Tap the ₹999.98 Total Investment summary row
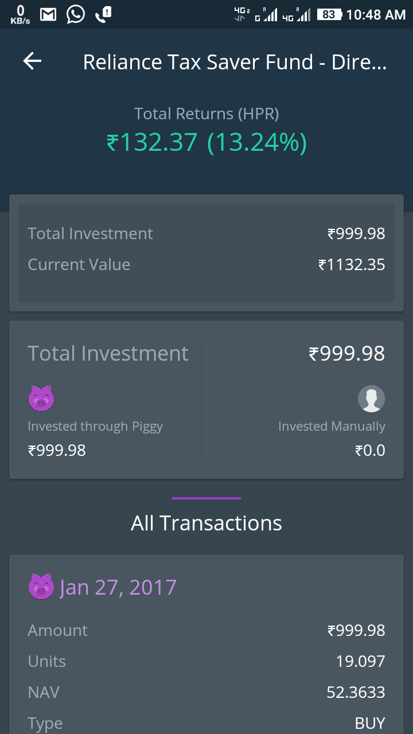The height and width of the screenshot is (734, 413). coord(206,233)
